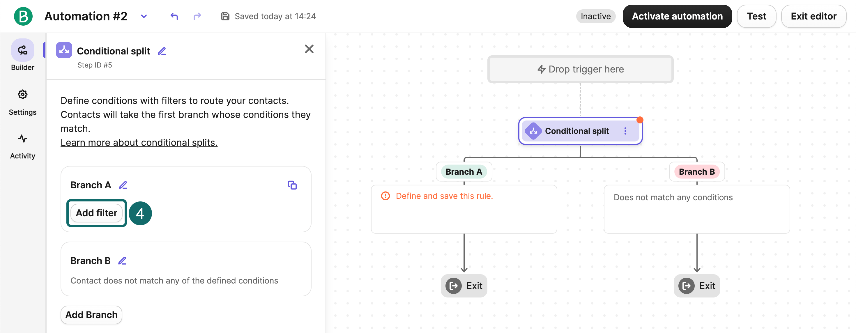
Task: Close the Conditional split panel
Action: click(x=309, y=49)
